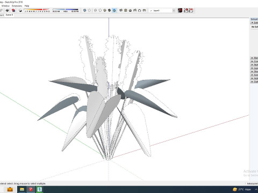Select the Hidden Line style icon
258x193 pixels.
point(100,10)
